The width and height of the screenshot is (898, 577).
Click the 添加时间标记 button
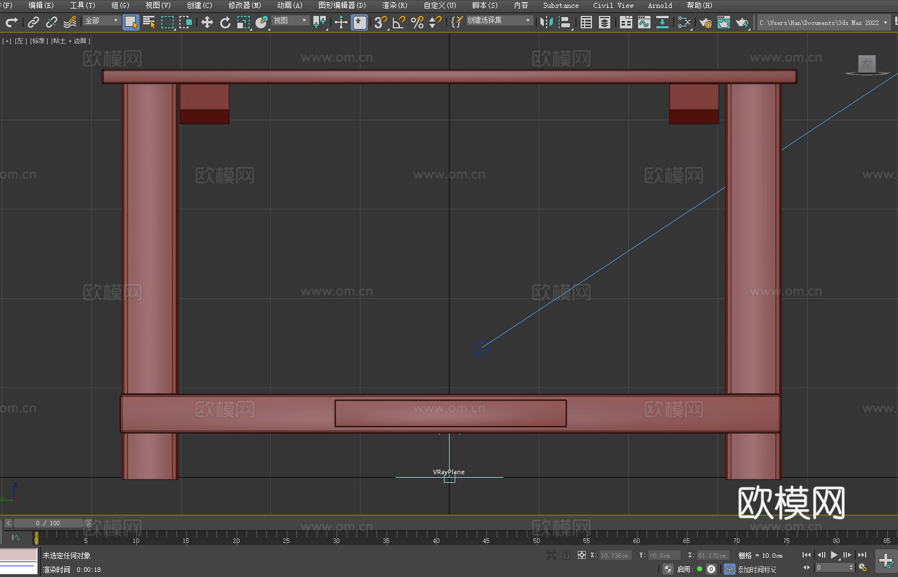click(x=757, y=569)
